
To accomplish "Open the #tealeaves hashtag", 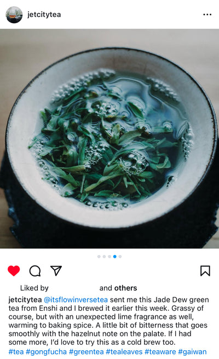I will click(x=124, y=351).
